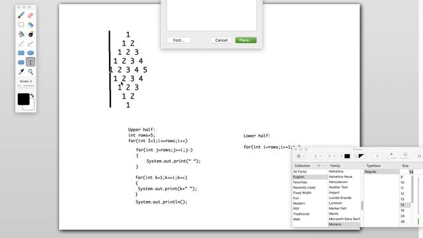Remove the selected font collection
The width and height of the screenshot is (423, 238).
(x=324, y=166)
